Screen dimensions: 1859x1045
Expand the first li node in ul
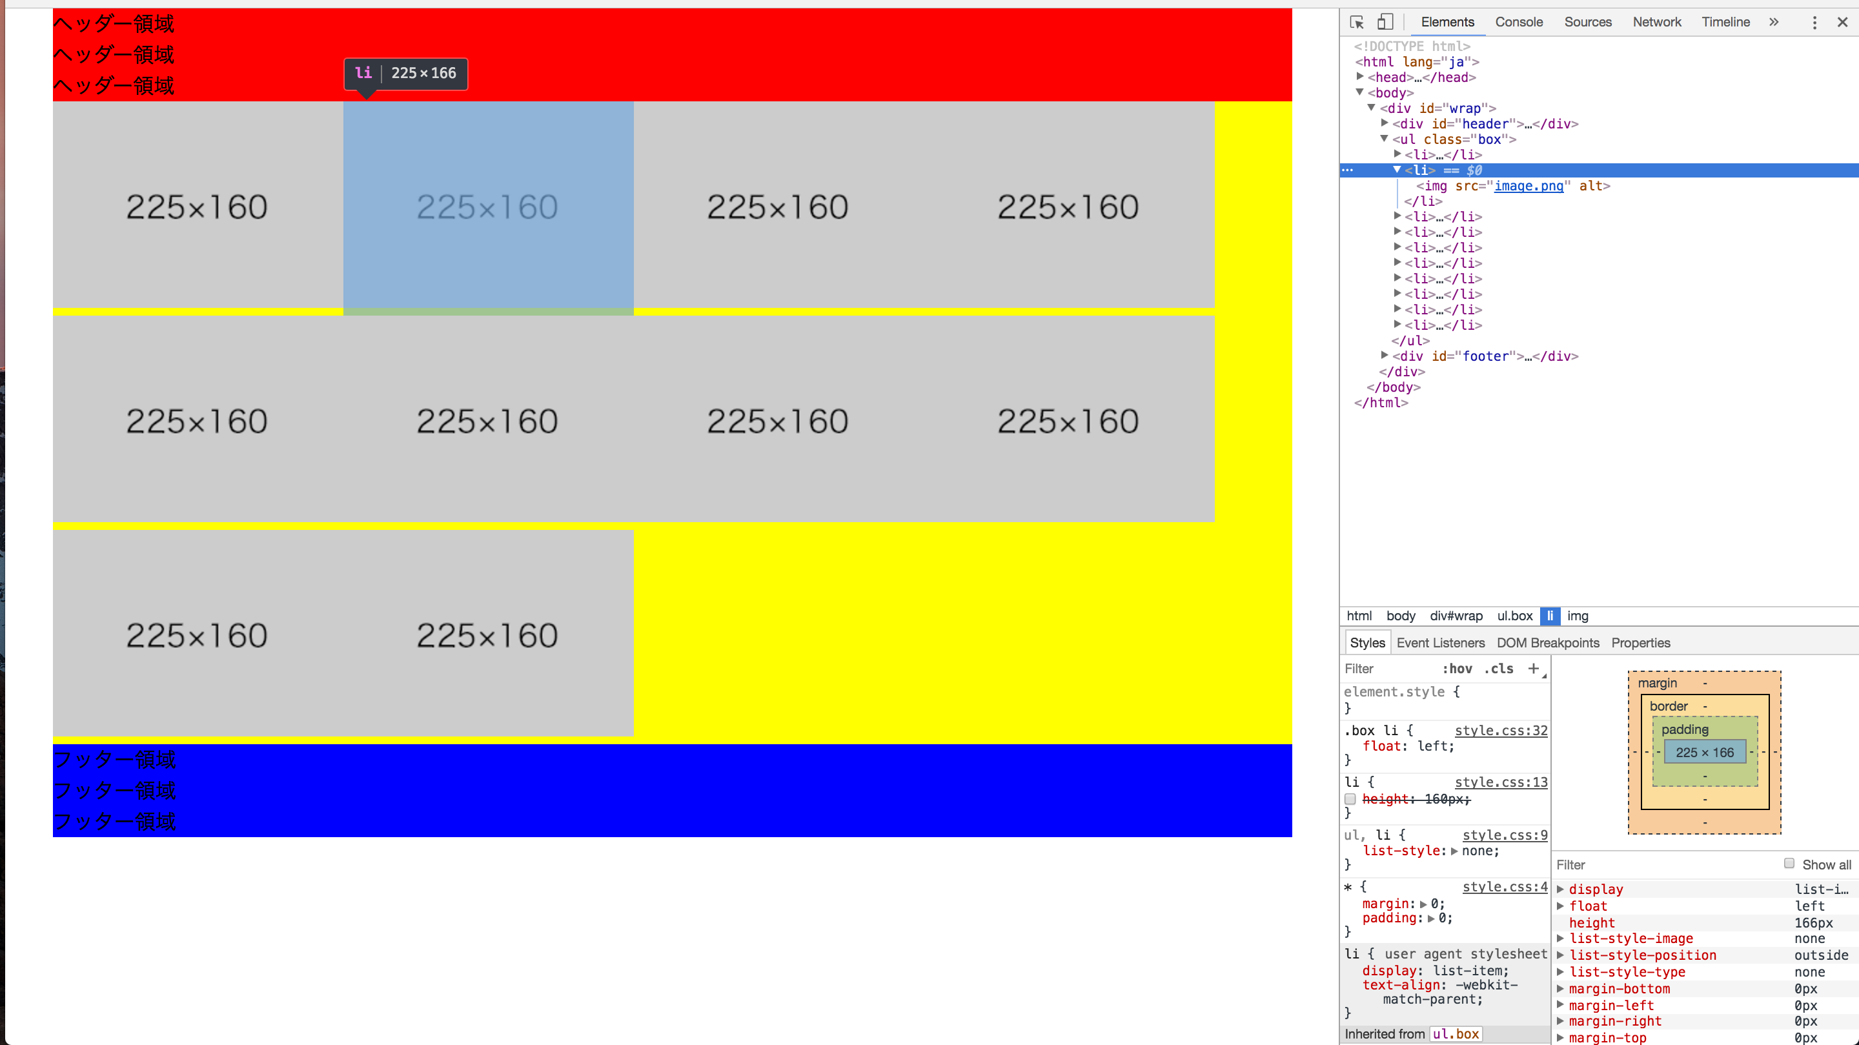coord(1397,154)
